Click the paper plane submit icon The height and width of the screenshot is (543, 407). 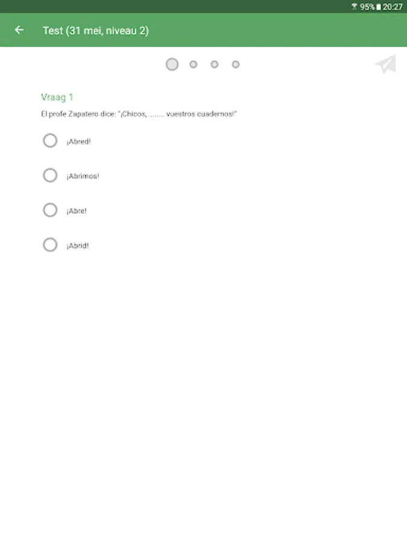[385, 65]
